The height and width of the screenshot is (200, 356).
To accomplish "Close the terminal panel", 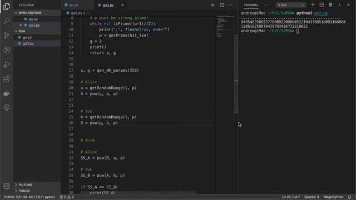I will coord(349,5).
